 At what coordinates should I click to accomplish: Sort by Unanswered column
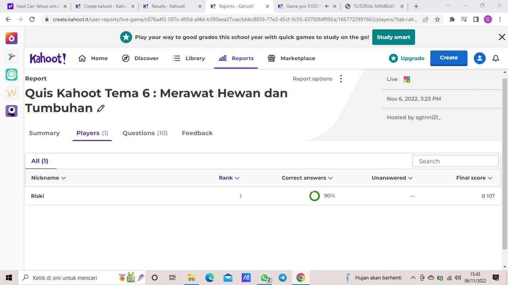coord(392,178)
